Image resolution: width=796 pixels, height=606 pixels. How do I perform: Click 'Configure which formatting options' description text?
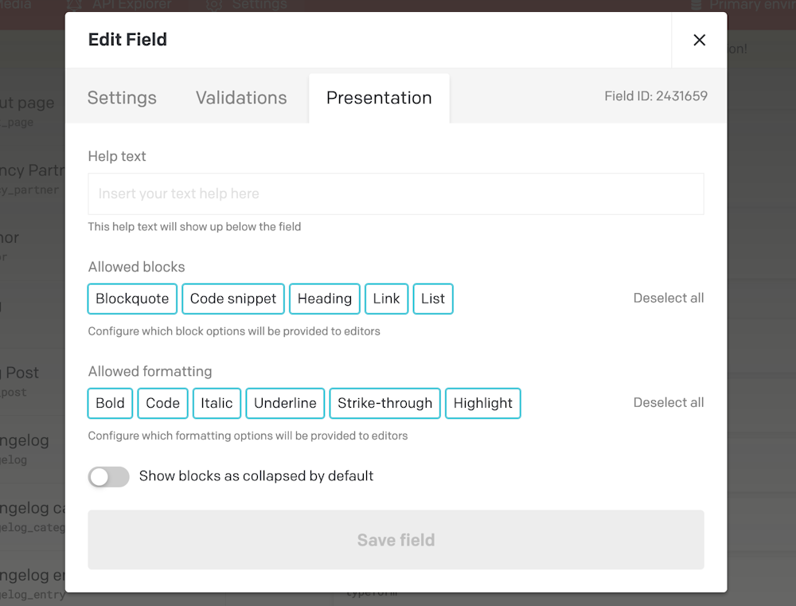coord(248,436)
